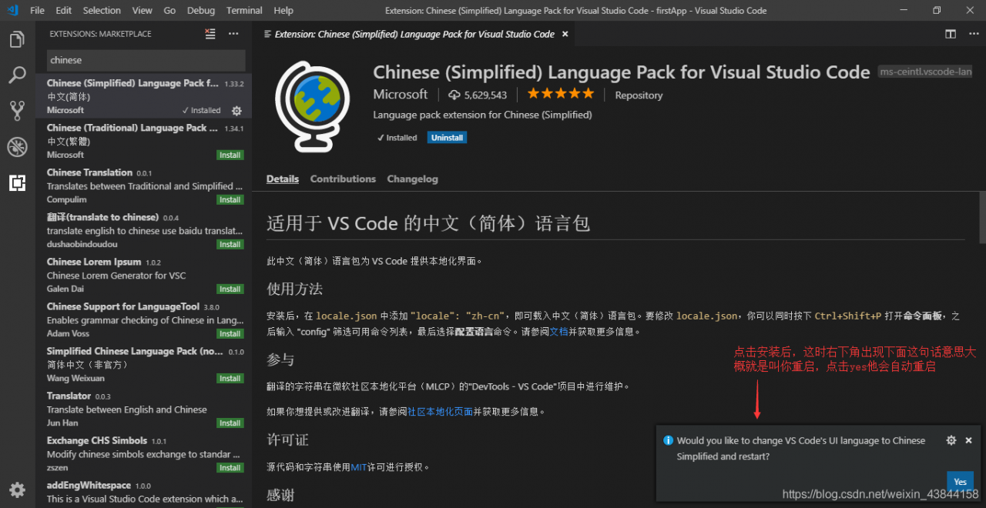Open the Edit menu

[x=64, y=10]
